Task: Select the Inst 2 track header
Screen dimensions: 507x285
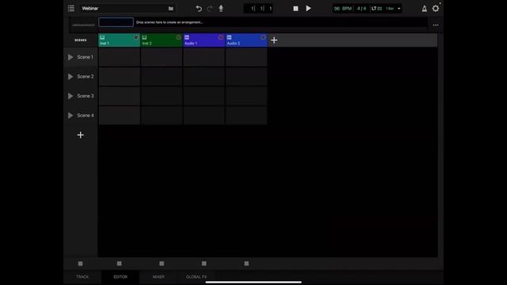Action: click(162, 40)
